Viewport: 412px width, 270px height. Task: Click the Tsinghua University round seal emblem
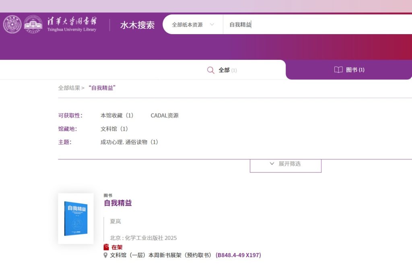(12, 24)
